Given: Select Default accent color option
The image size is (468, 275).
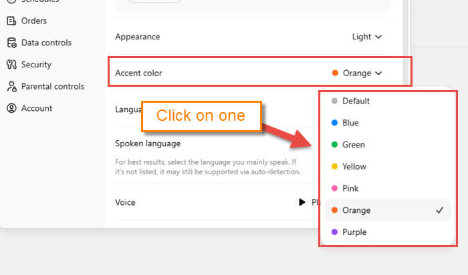Looking at the screenshot, I should coord(356,101).
